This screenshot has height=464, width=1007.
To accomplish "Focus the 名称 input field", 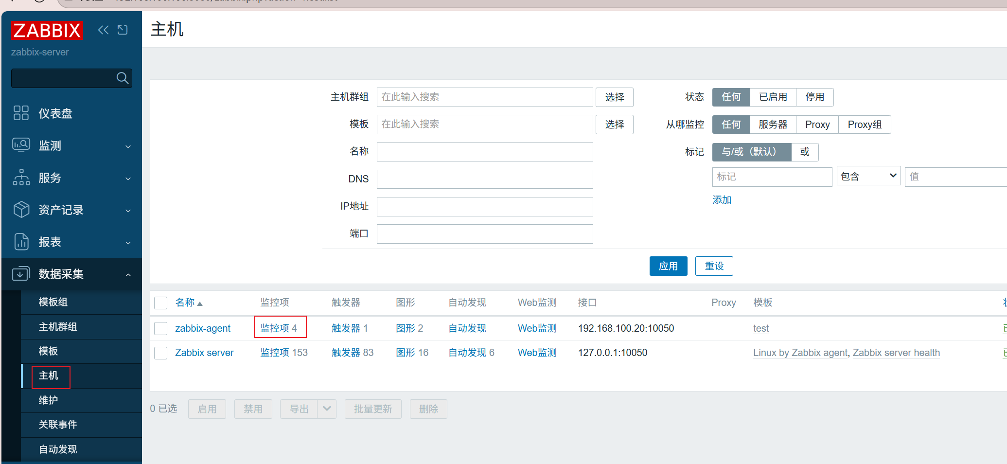I will [x=485, y=152].
